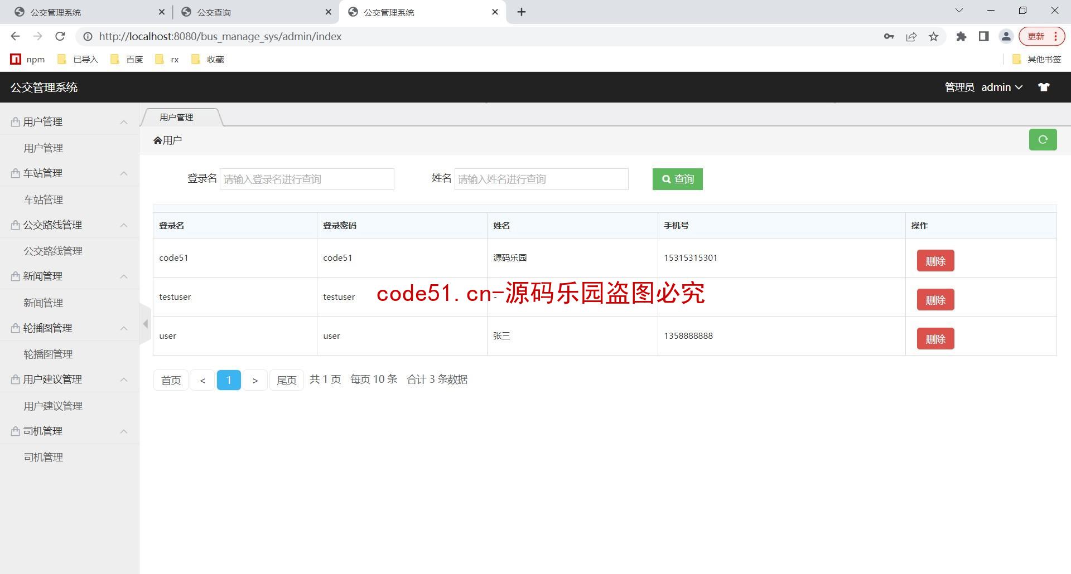This screenshot has width=1071, height=574.
Task: Click the green refresh icon button
Action: [1043, 140]
